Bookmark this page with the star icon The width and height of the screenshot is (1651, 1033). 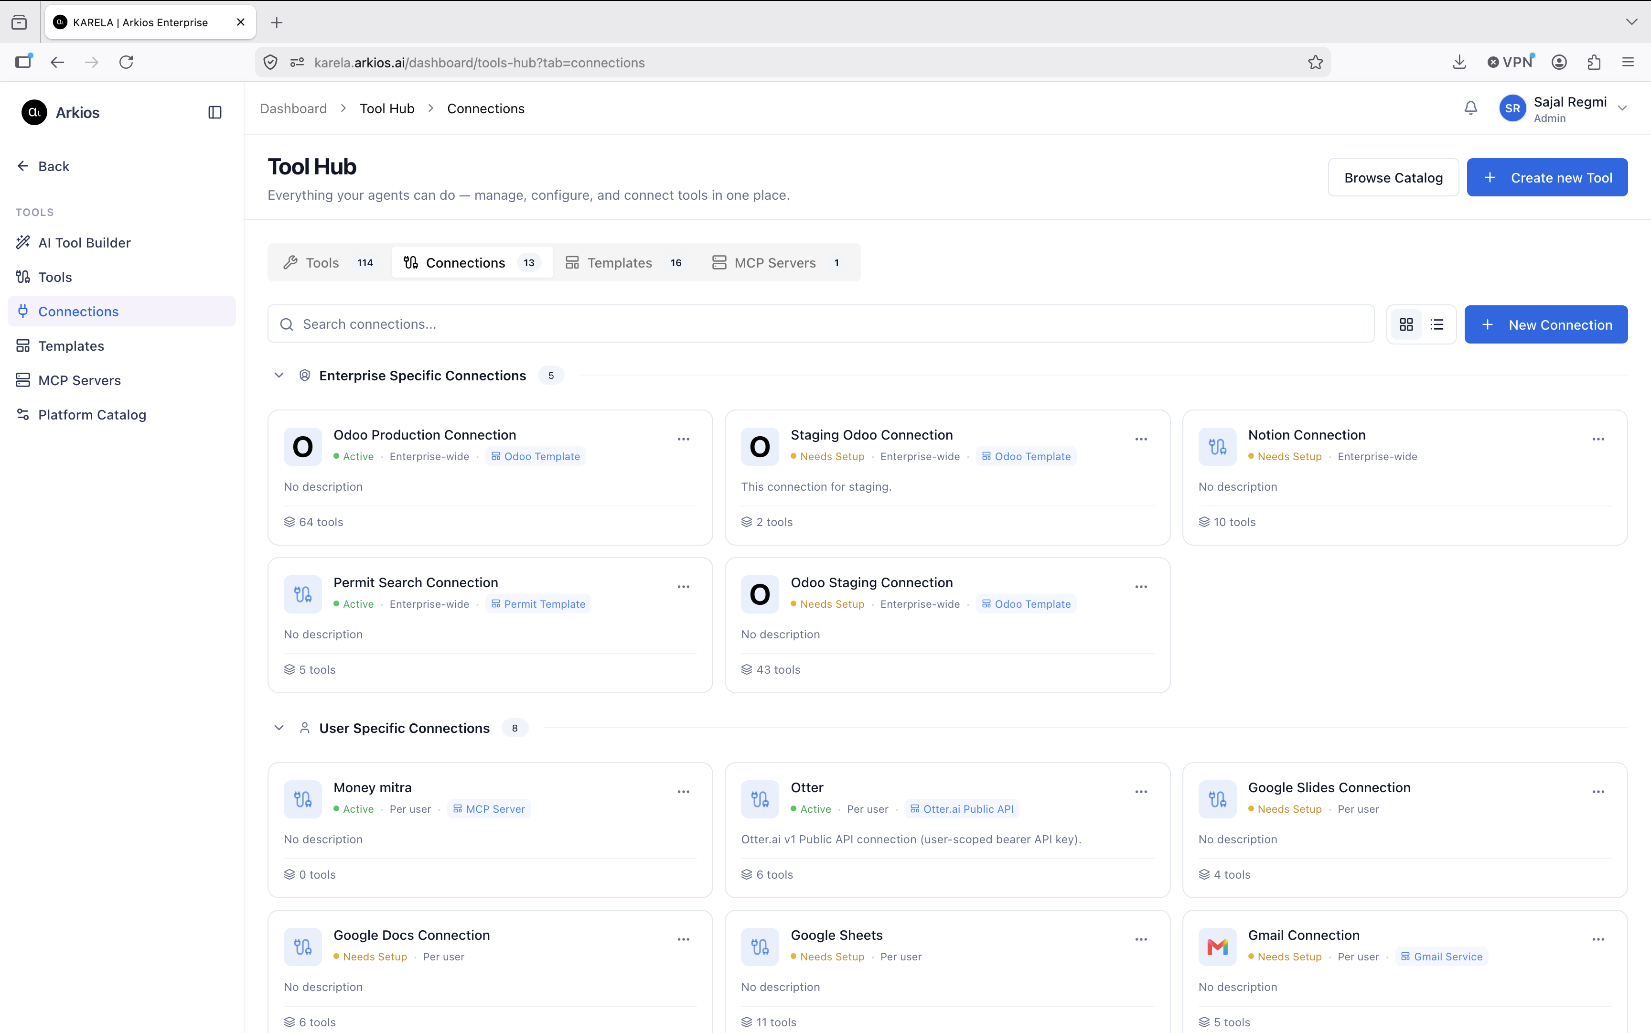pyautogui.click(x=1315, y=63)
